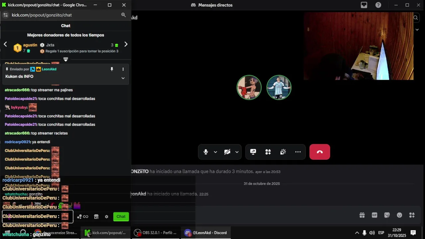Collapse the donor leaderboard panel
Image resolution: width=425 pixels, height=239 pixels.
point(66,59)
